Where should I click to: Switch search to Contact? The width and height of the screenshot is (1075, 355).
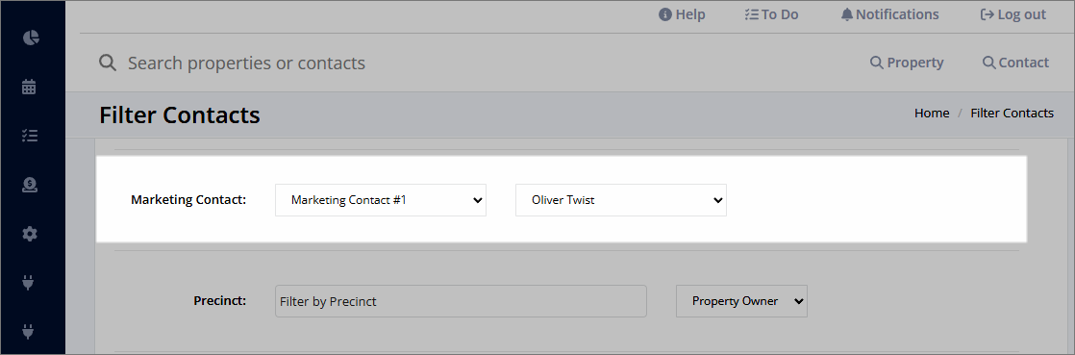(x=1015, y=63)
